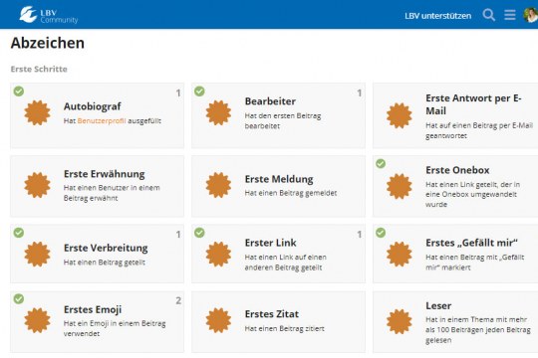538x358 pixels.
Task: Click the Leser badge star icon
Action: click(x=400, y=321)
